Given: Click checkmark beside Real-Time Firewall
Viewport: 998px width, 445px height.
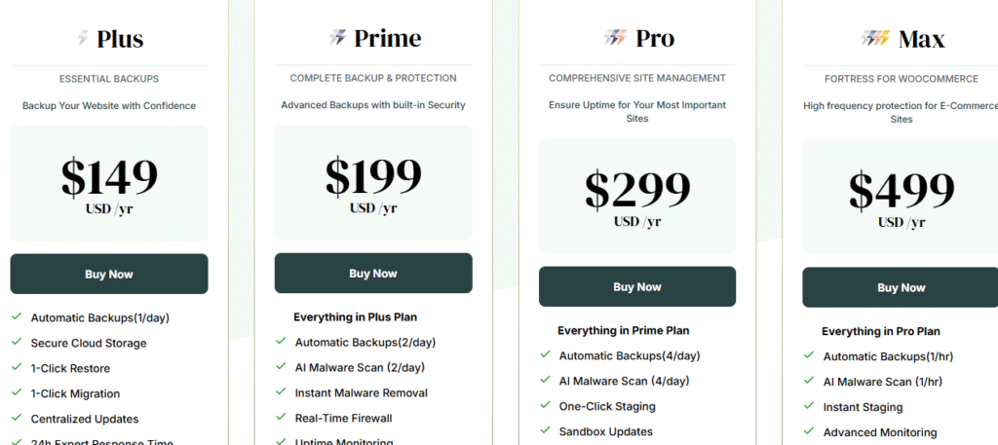Looking at the screenshot, I should click(x=281, y=417).
